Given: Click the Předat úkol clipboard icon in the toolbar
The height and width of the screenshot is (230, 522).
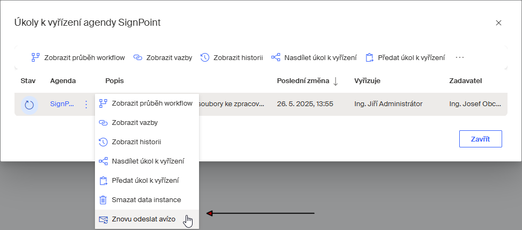Looking at the screenshot, I should [369, 57].
